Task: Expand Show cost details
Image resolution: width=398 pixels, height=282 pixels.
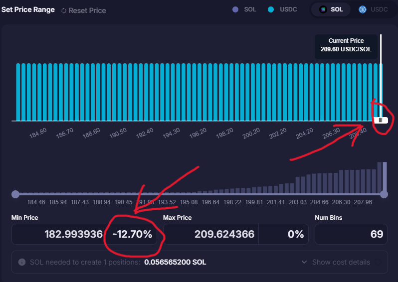Action: (341, 262)
